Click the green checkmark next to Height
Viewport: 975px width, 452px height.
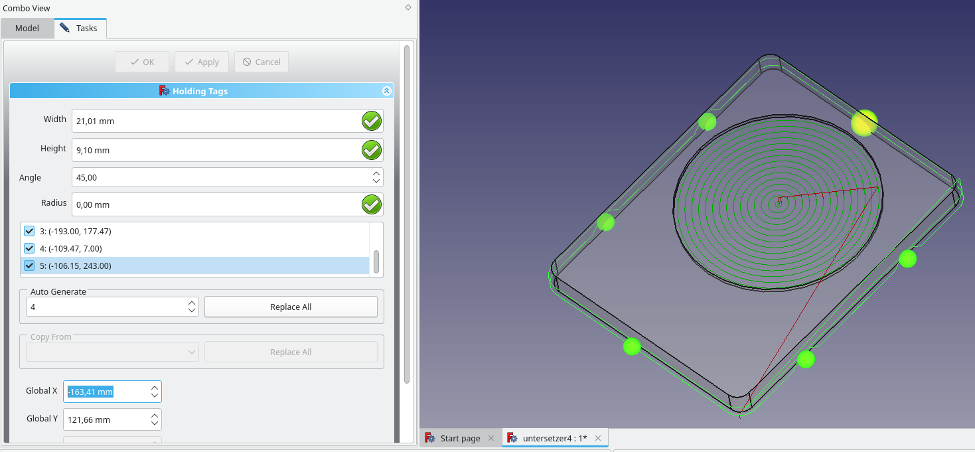coord(371,150)
